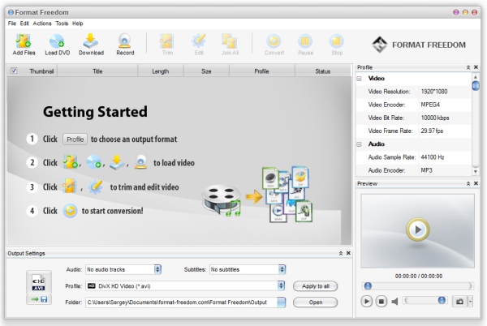487x326 pixels.
Task: Collapse the Video section in Profile
Action: coord(359,79)
